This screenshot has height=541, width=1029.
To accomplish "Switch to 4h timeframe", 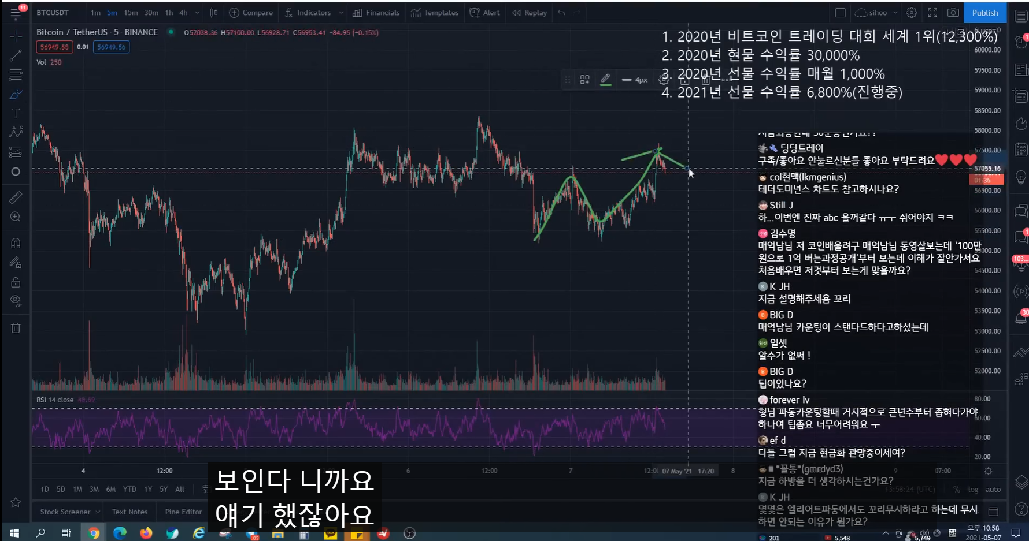I will coord(183,13).
